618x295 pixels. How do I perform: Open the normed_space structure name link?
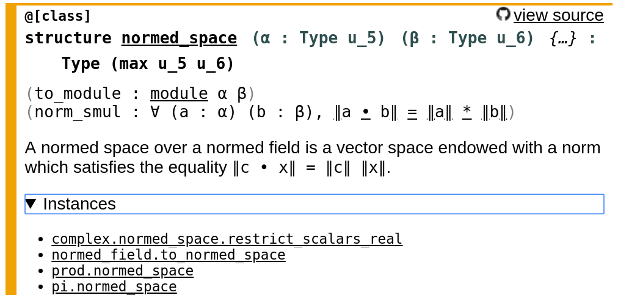[x=179, y=38]
